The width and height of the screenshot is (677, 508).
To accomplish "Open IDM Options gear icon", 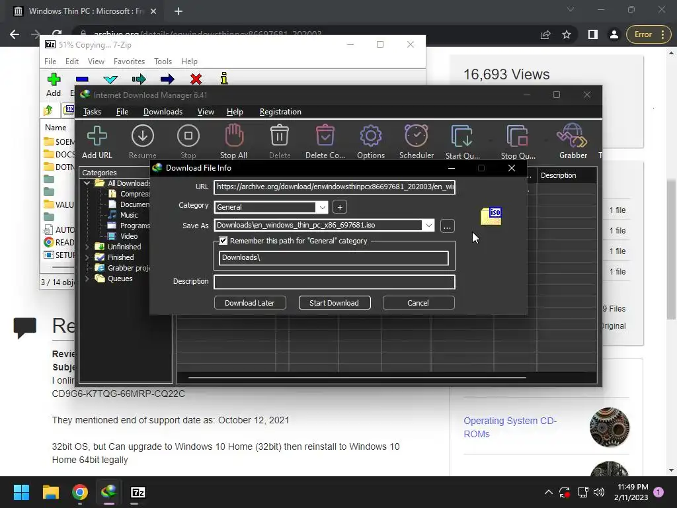I will pos(371,136).
